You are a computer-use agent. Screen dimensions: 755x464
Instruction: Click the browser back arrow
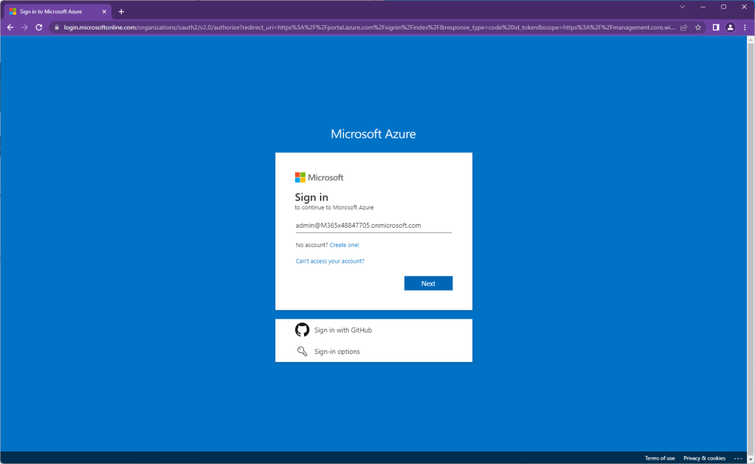[10, 27]
